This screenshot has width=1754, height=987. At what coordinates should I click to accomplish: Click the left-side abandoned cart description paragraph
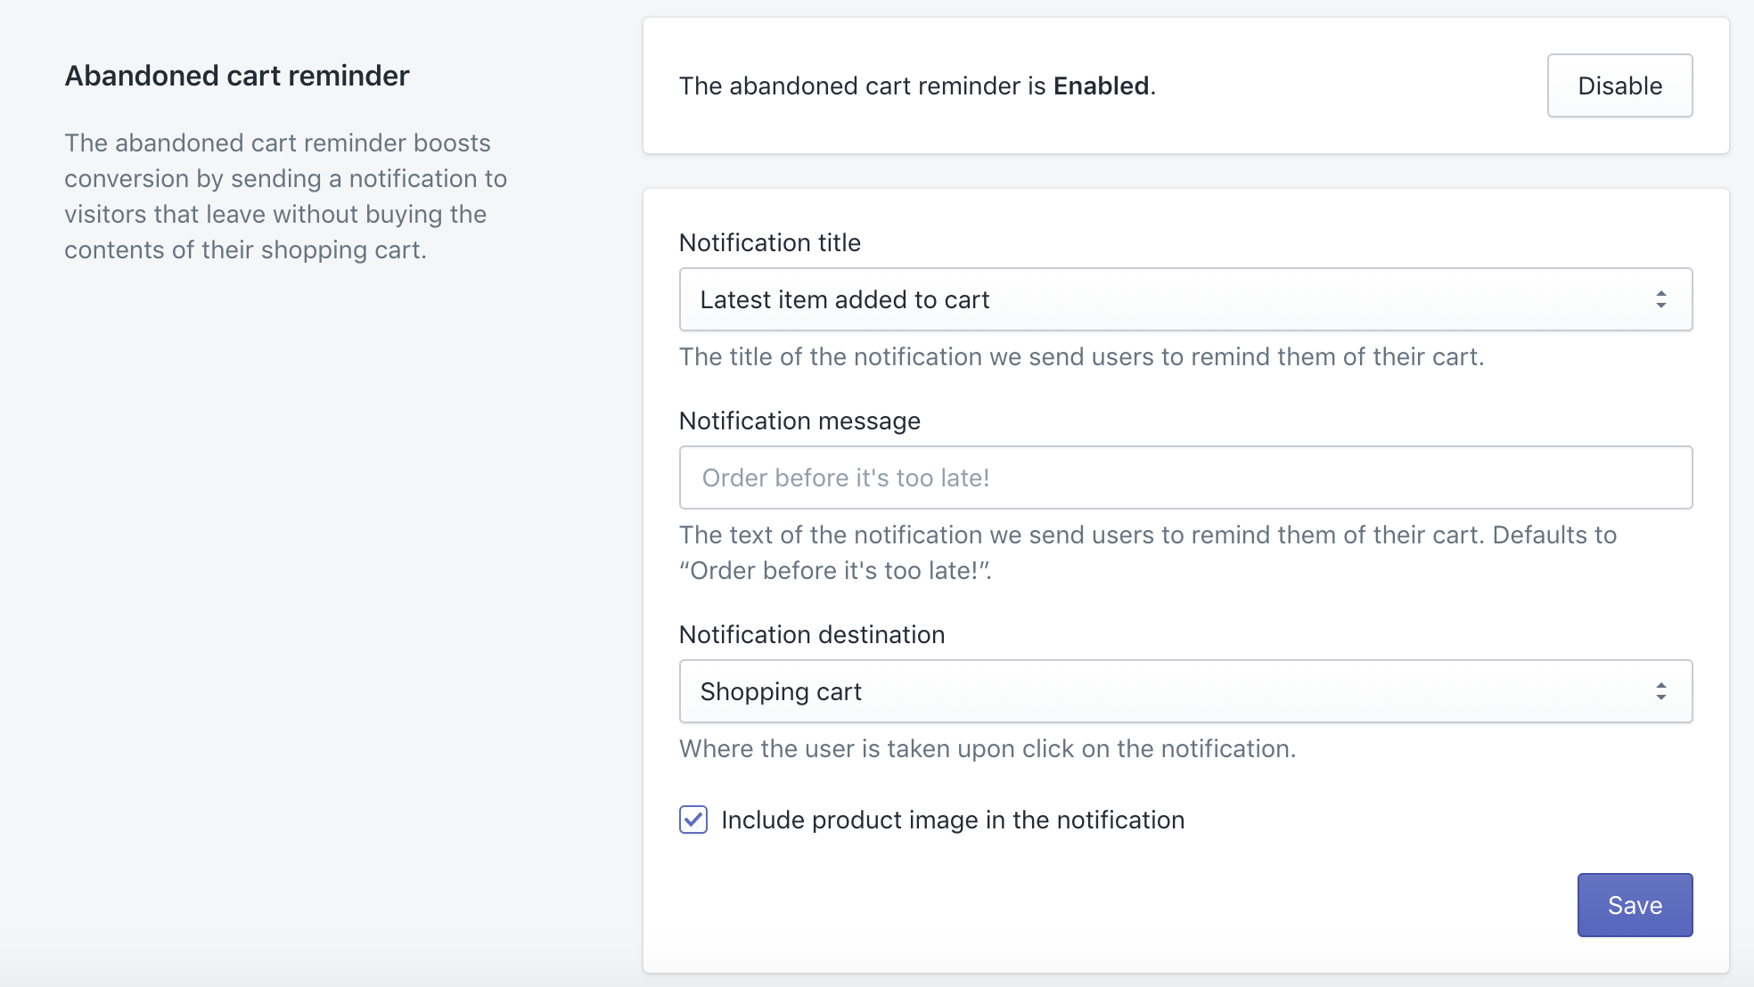pyautogui.click(x=285, y=196)
